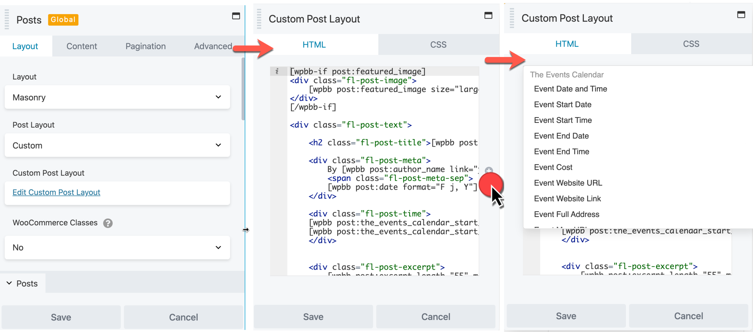Click the plus connection icon beside code editor
Image resolution: width=753 pixels, height=332 pixels.
tap(489, 171)
